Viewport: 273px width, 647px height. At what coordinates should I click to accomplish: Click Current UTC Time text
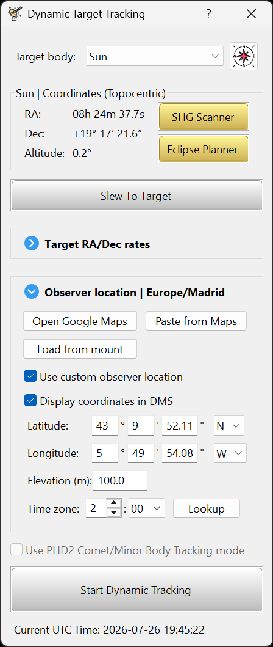coord(109,630)
